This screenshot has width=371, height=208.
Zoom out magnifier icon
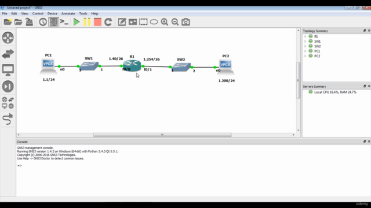point(175,22)
